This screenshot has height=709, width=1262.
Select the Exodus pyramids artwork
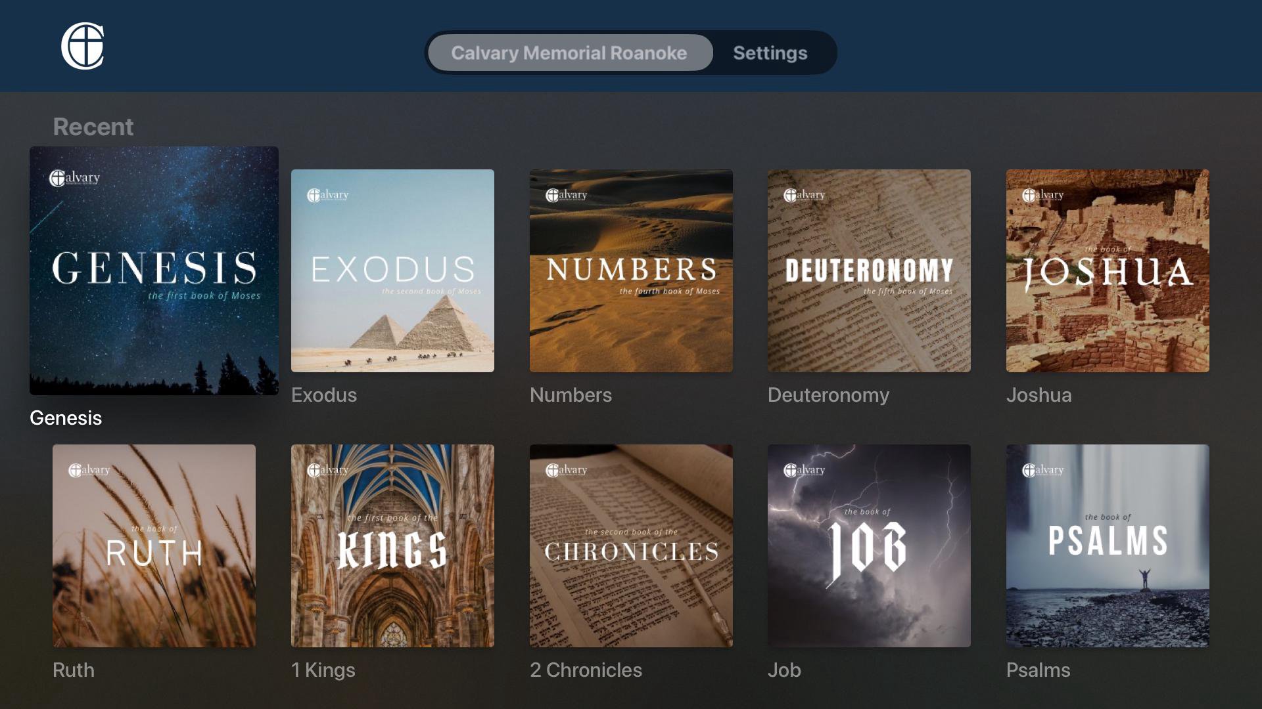point(392,270)
